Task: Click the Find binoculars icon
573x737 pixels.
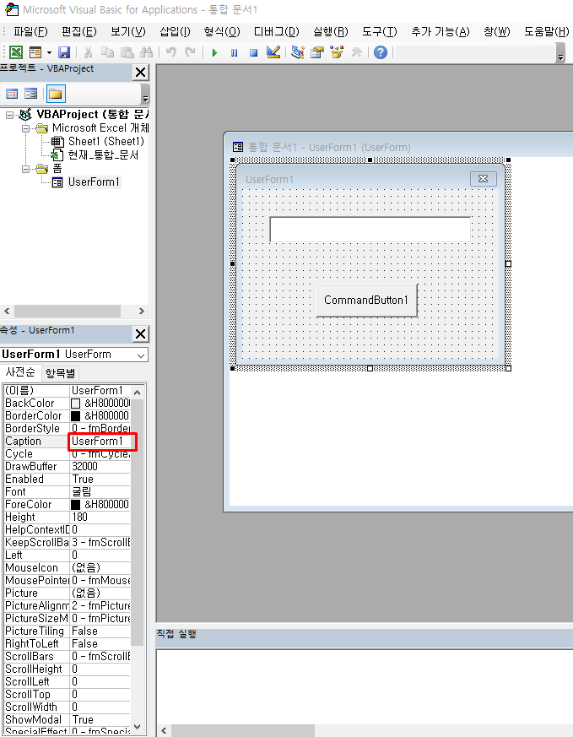Action: 146,52
